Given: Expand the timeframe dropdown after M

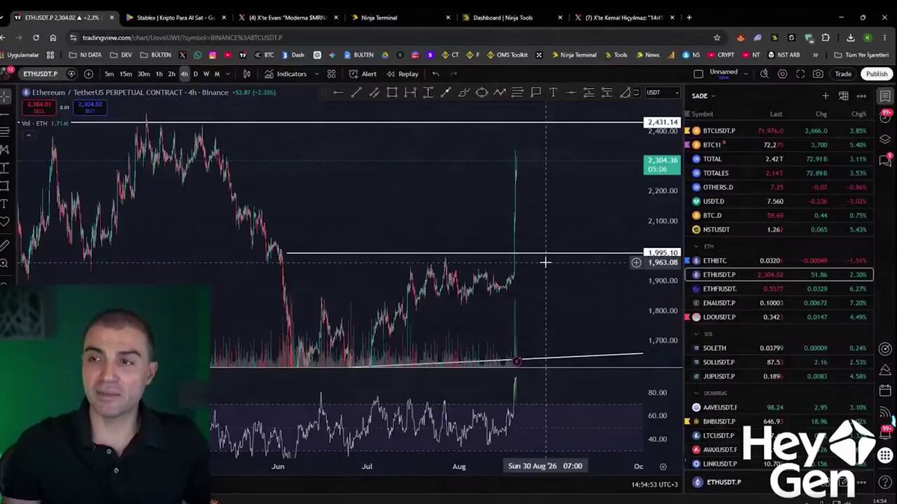Looking at the screenshot, I should [226, 74].
